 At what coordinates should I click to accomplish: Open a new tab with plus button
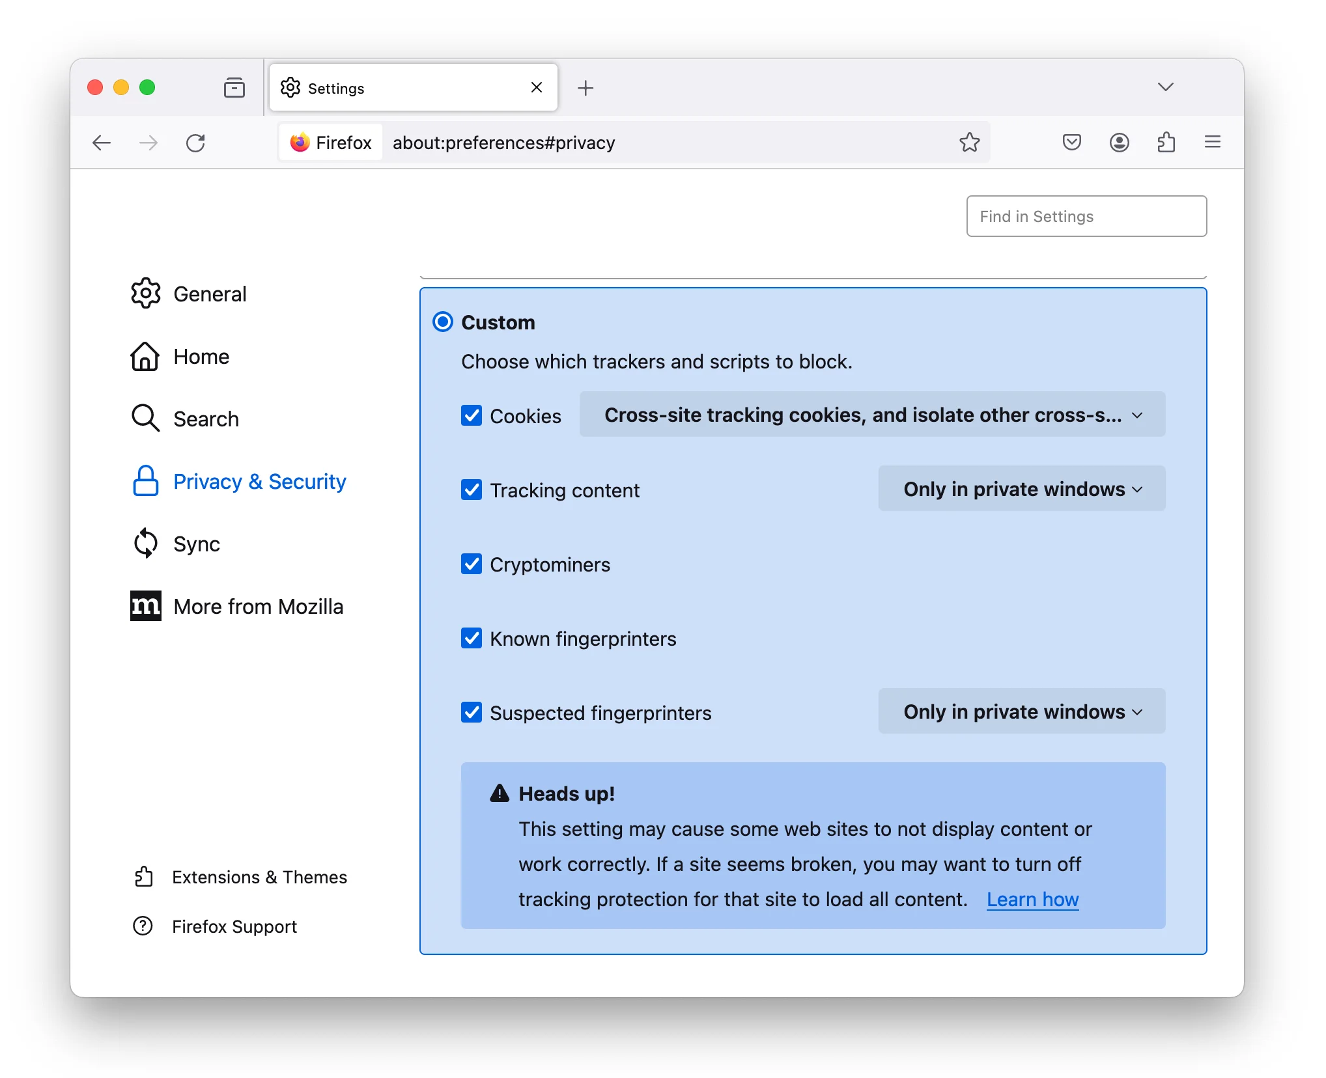pyautogui.click(x=585, y=88)
